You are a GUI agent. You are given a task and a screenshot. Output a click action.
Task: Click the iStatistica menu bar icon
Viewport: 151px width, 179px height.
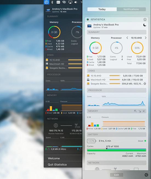coord(47,2)
